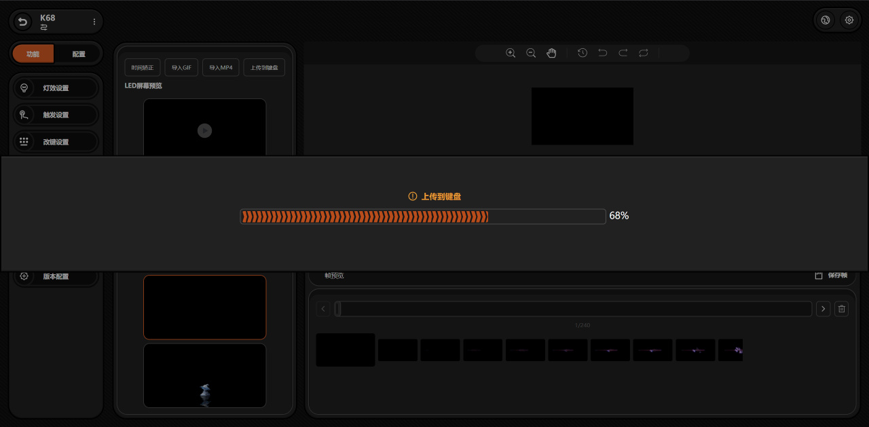Click the sync icon at top right

826,20
